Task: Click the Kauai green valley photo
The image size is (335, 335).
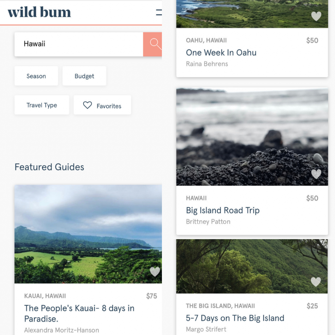Action: point(88,234)
